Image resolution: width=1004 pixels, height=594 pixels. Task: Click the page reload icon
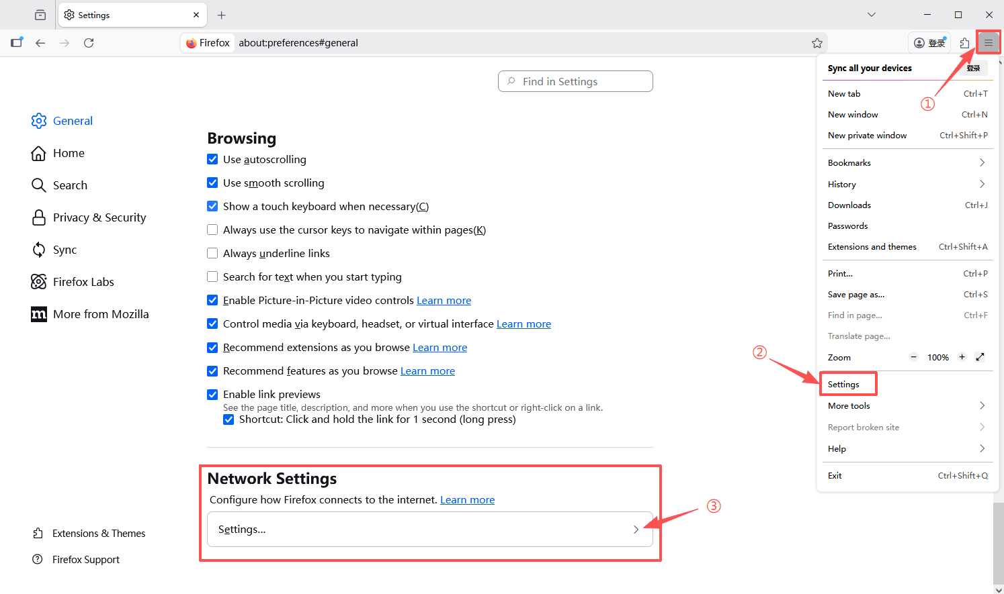click(89, 42)
